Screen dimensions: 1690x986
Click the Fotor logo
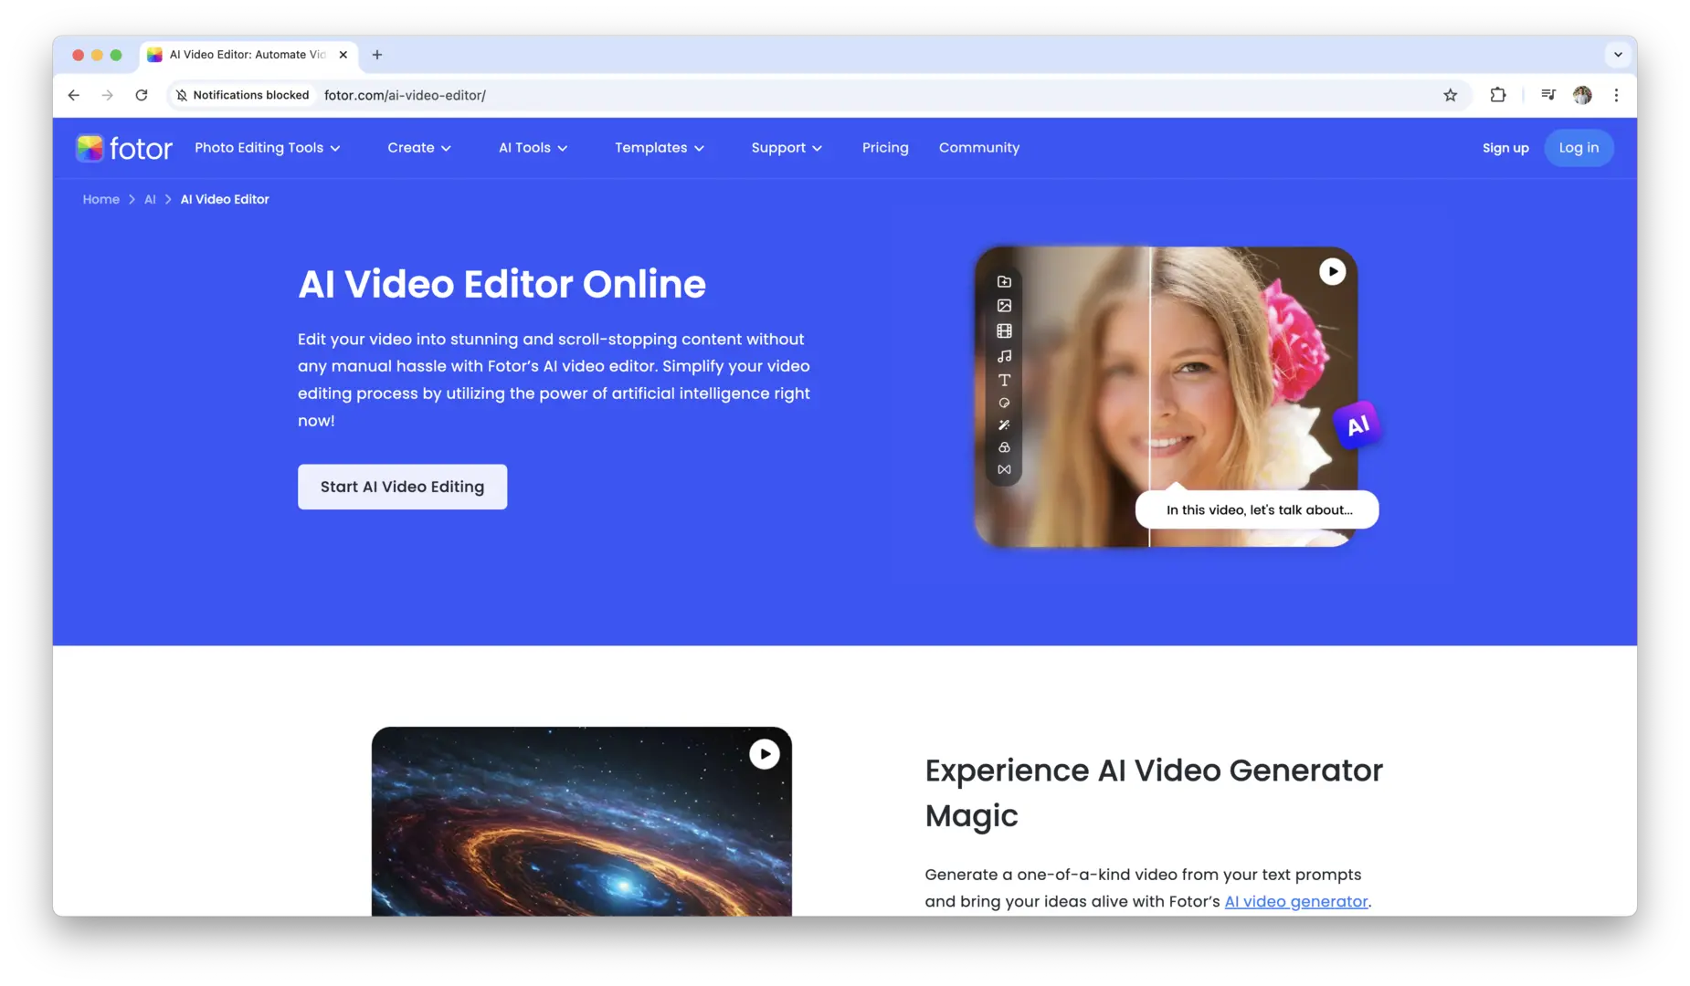click(123, 148)
